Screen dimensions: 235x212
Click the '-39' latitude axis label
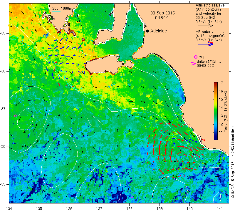3,184
